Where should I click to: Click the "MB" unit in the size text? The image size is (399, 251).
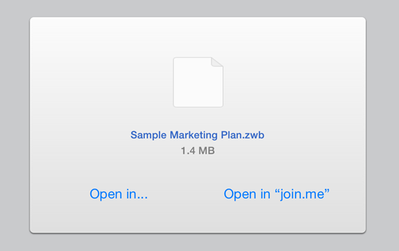tap(206, 151)
